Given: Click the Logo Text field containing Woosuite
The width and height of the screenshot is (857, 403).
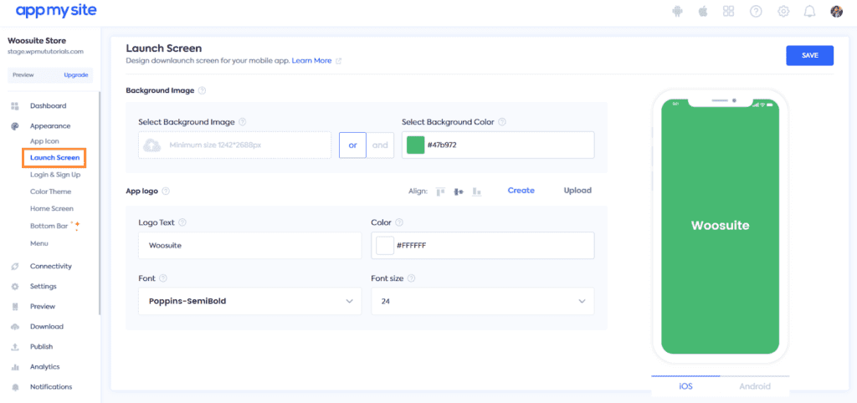Looking at the screenshot, I should [249, 246].
